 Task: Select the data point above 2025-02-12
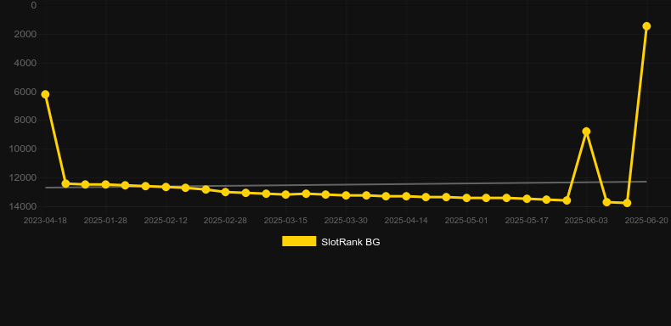[166, 187]
